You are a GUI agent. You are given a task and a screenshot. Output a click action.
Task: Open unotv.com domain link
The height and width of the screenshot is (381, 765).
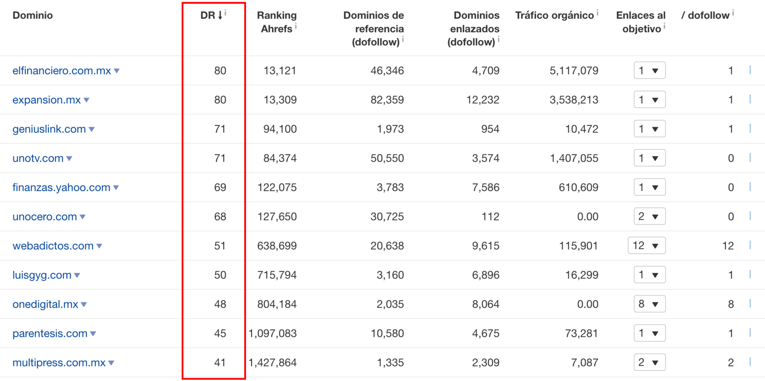tap(38, 158)
